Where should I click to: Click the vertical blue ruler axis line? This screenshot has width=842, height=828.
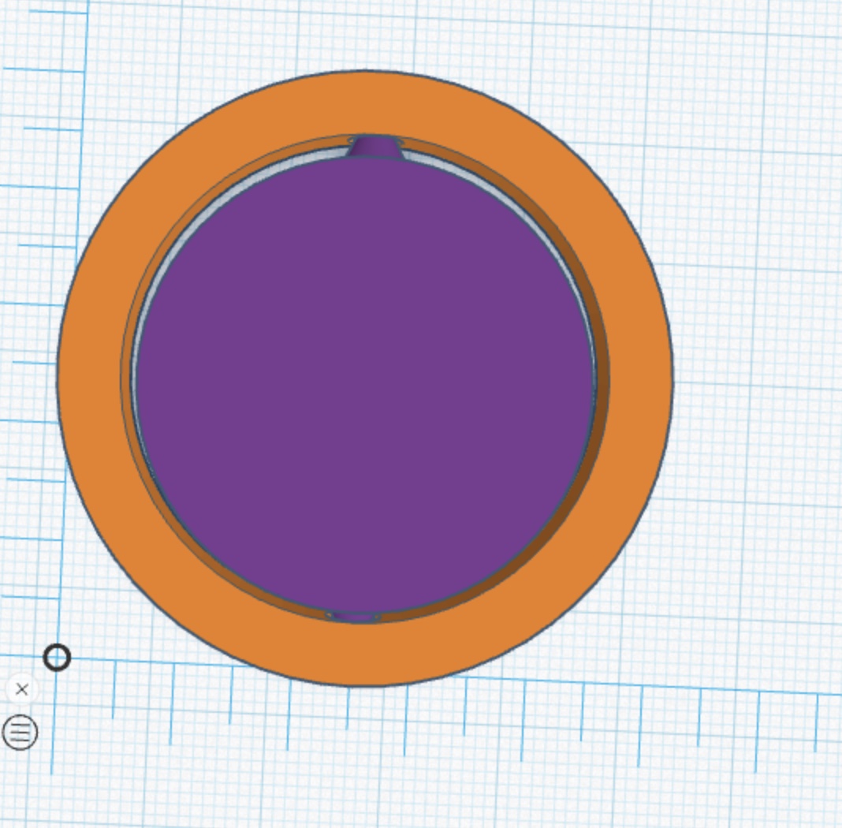tap(76, 237)
